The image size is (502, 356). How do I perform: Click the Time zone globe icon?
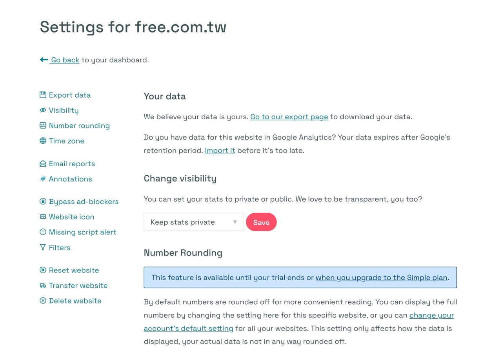coord(43,141)
